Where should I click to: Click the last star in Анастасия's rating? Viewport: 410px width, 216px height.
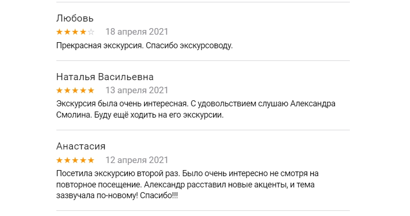91,160
